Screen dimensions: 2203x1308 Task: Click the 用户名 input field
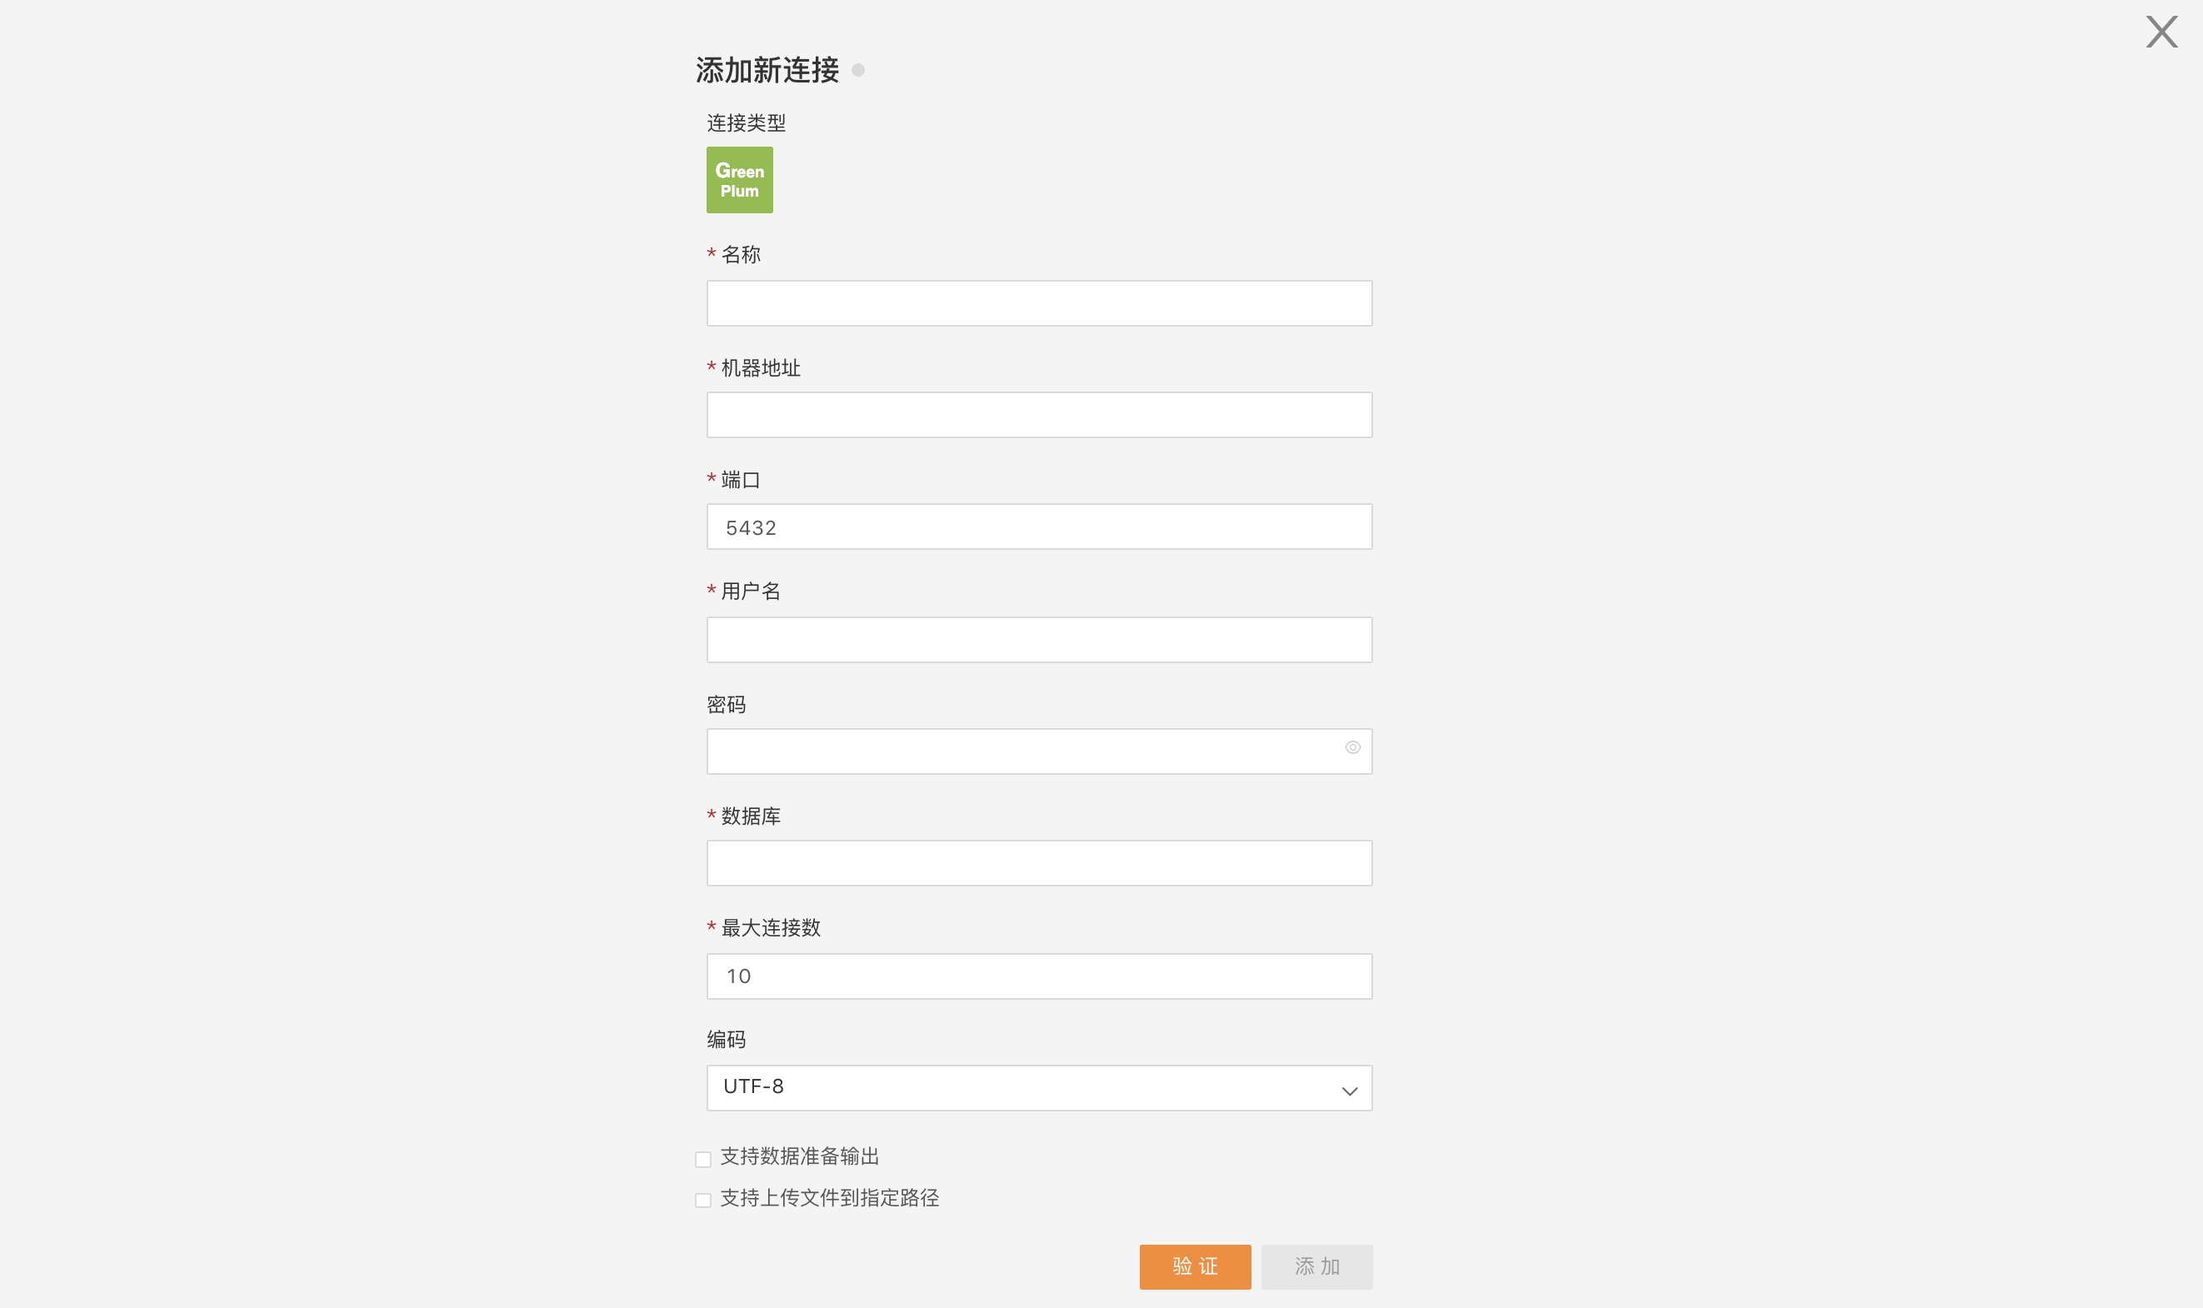1039,640
